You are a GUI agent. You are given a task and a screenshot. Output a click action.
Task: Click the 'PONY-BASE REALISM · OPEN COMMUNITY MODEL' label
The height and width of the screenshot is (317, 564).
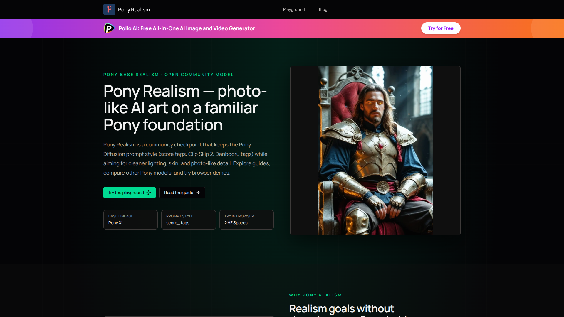(x=168, y=75)
